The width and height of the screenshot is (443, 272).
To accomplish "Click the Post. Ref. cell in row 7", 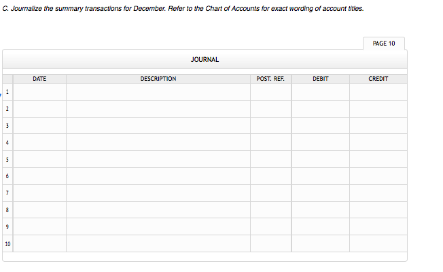I will (270, 193).
